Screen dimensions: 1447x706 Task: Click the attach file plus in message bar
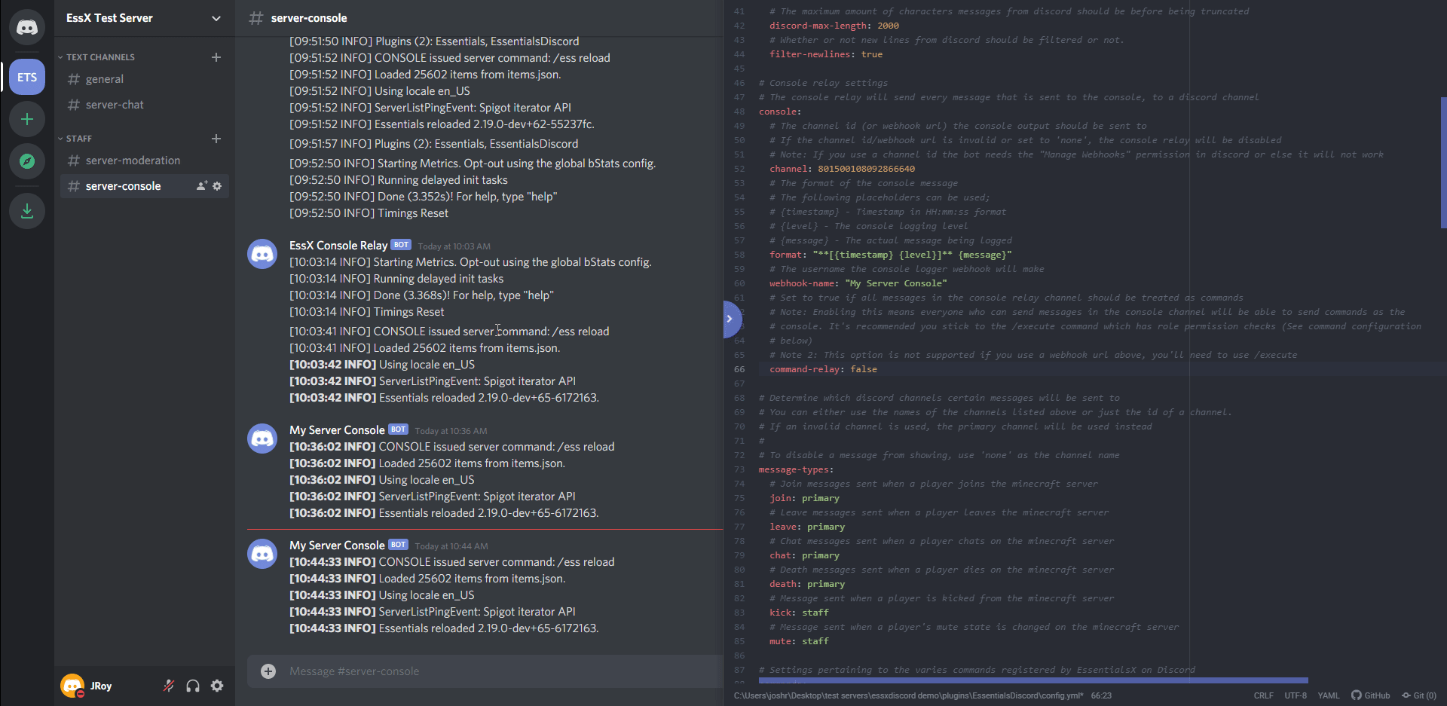[268, 671]
